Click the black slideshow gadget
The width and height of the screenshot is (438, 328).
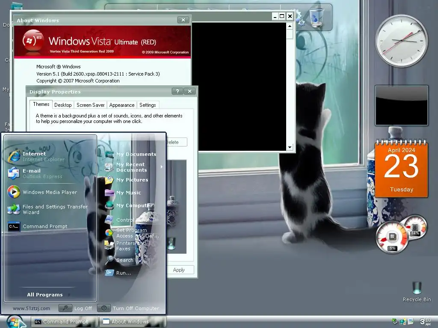click(x=401, y=105)
